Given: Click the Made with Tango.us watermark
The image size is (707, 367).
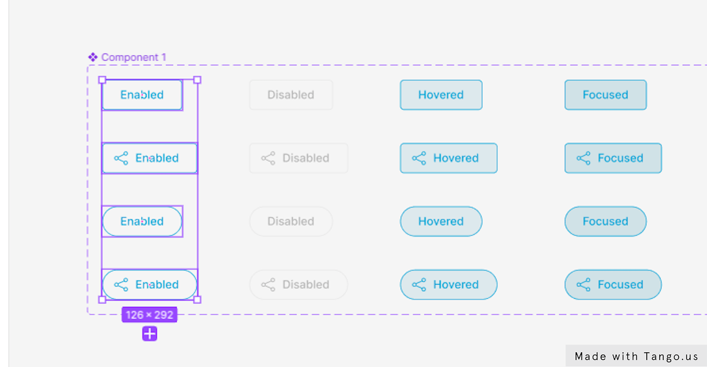Looking at the screenshot, I should (636, 356).
